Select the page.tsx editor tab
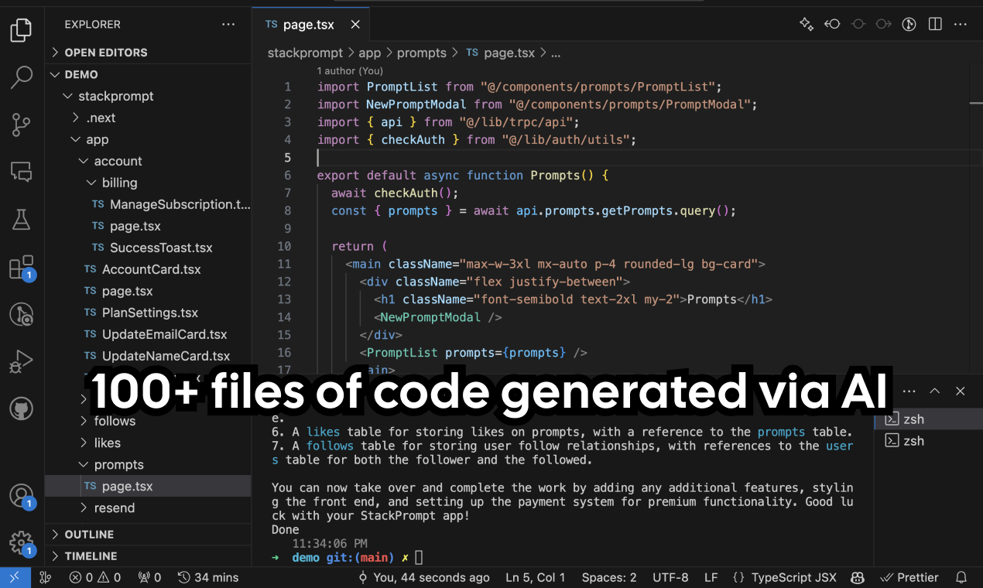 tap(309, 25)
